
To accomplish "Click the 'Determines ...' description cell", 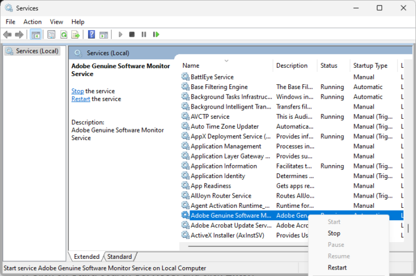I will pos(295,176).
